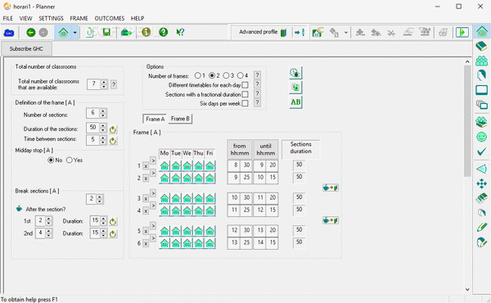This screenshot has height=303, width=491.
Task: Click the paperclip attach icon
Action: click(89, 32)
